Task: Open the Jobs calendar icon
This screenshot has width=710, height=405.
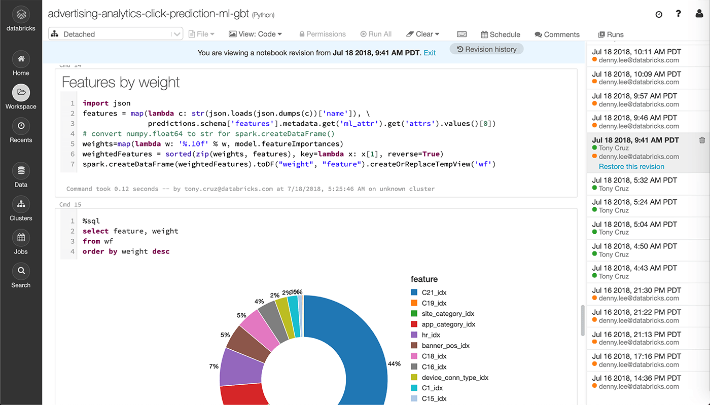Action: coord(21,238)
